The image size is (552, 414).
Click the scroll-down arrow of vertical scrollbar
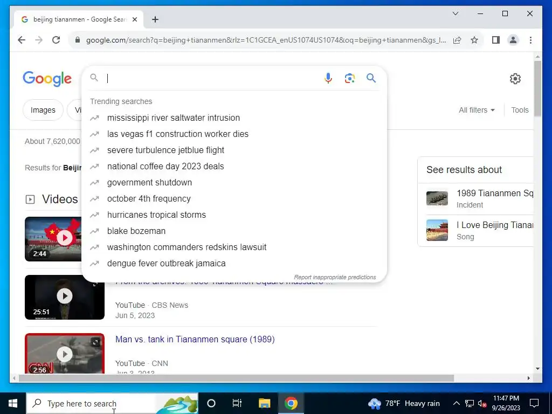(537, 369)
